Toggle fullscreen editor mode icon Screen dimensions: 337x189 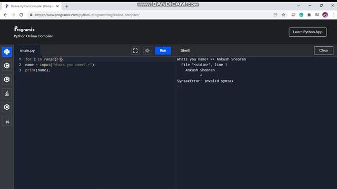point(135,50)
